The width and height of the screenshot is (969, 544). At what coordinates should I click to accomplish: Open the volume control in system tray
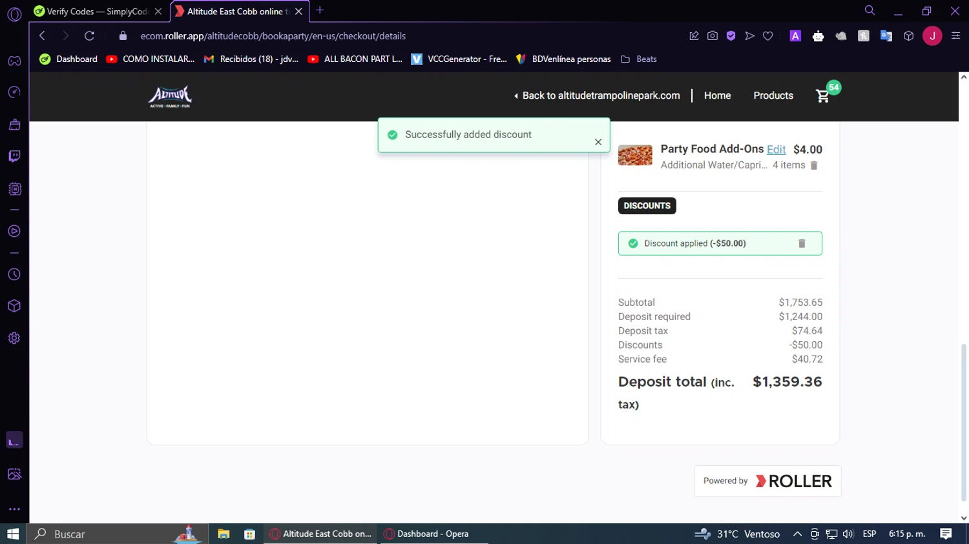(x=848, y=534)
